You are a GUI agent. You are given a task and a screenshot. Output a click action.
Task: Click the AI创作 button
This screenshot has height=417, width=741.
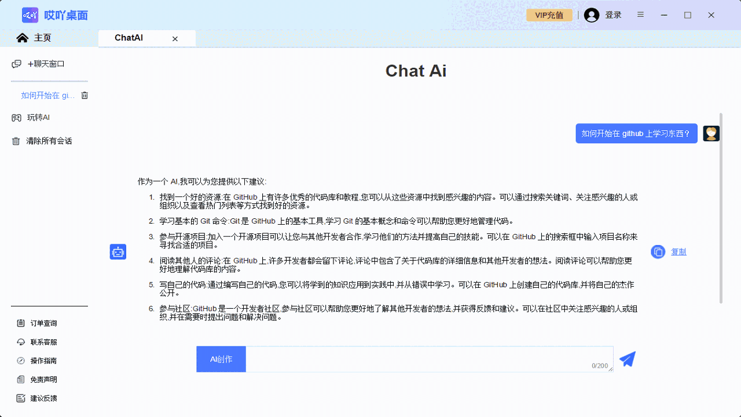(221, 359)
